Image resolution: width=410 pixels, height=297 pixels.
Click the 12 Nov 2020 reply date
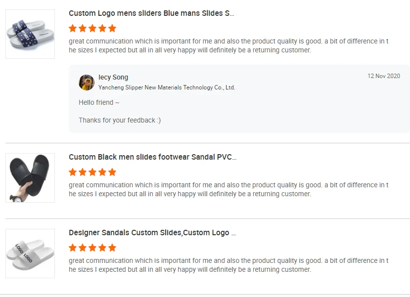pyautogui.click(x=383, y=76)
